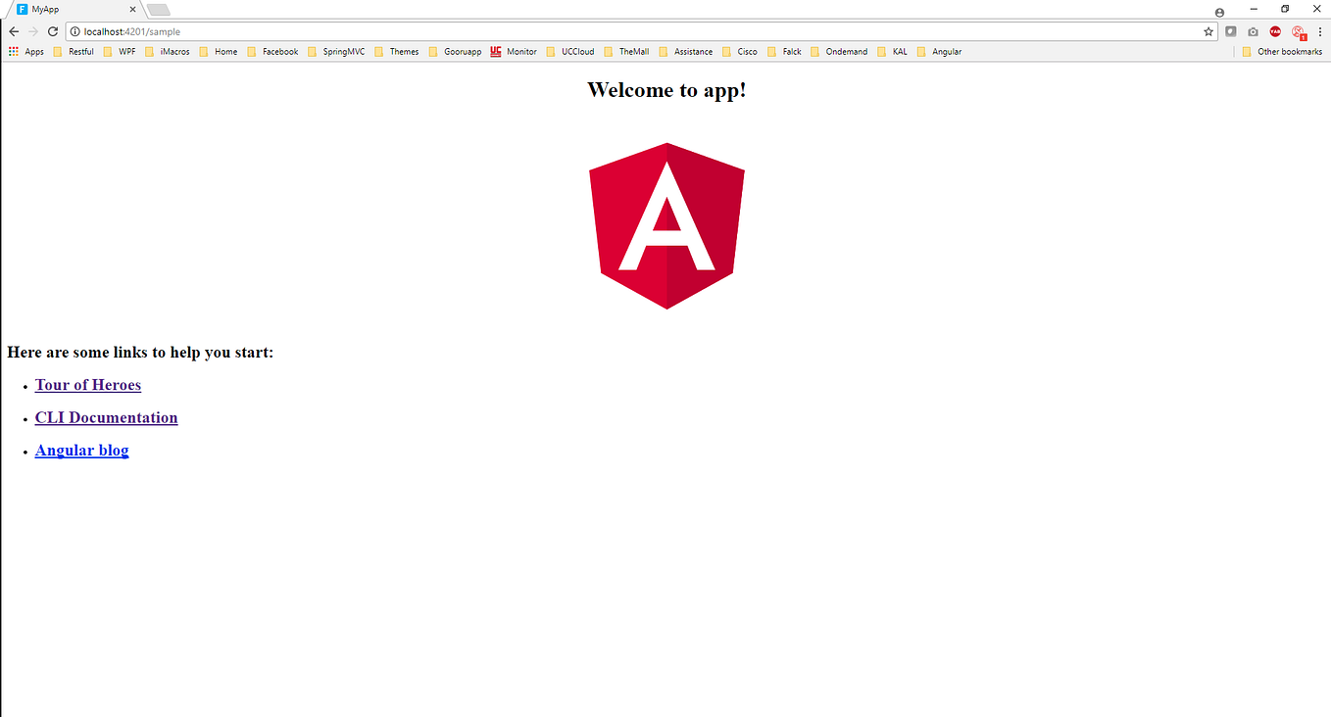Click inside the address bar
The image size is (1331, 717).
point(392,30)
